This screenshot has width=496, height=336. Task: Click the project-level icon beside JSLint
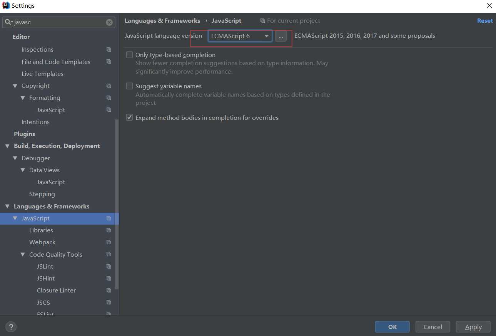coord(109,267)
